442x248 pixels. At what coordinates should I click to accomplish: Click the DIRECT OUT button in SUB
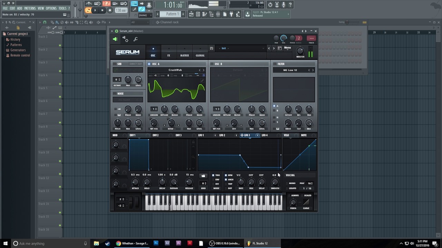coord(135,64)
